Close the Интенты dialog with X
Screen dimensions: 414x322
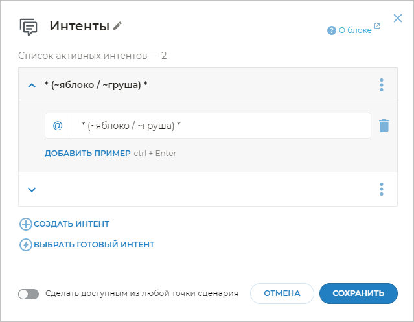[398, 18]
